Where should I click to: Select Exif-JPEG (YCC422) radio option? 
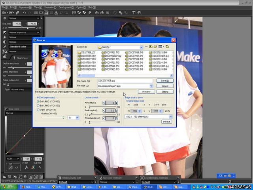(38, 101)
